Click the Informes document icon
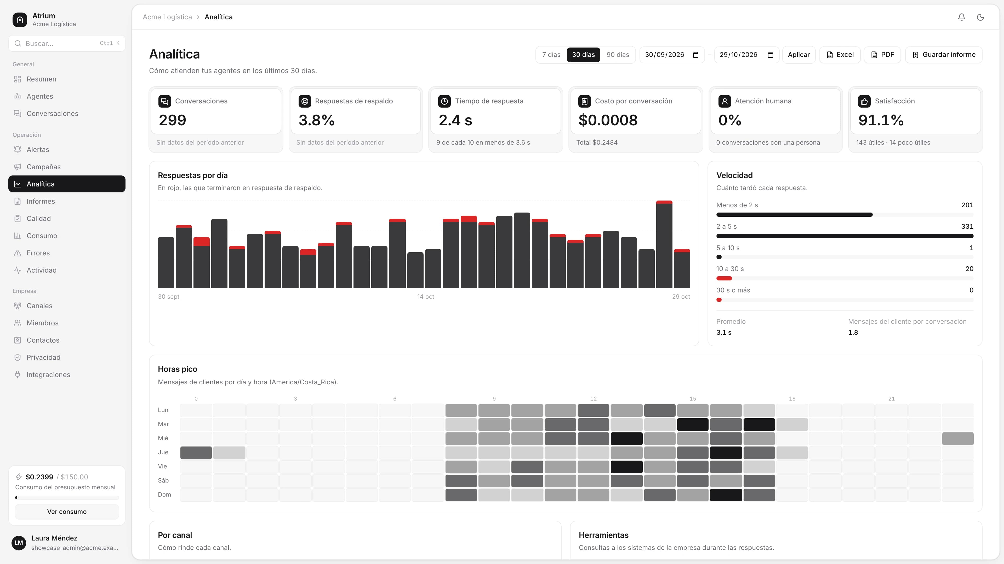Image resolution: width=1004 pixels, height=564 pixels. (18, 201)
